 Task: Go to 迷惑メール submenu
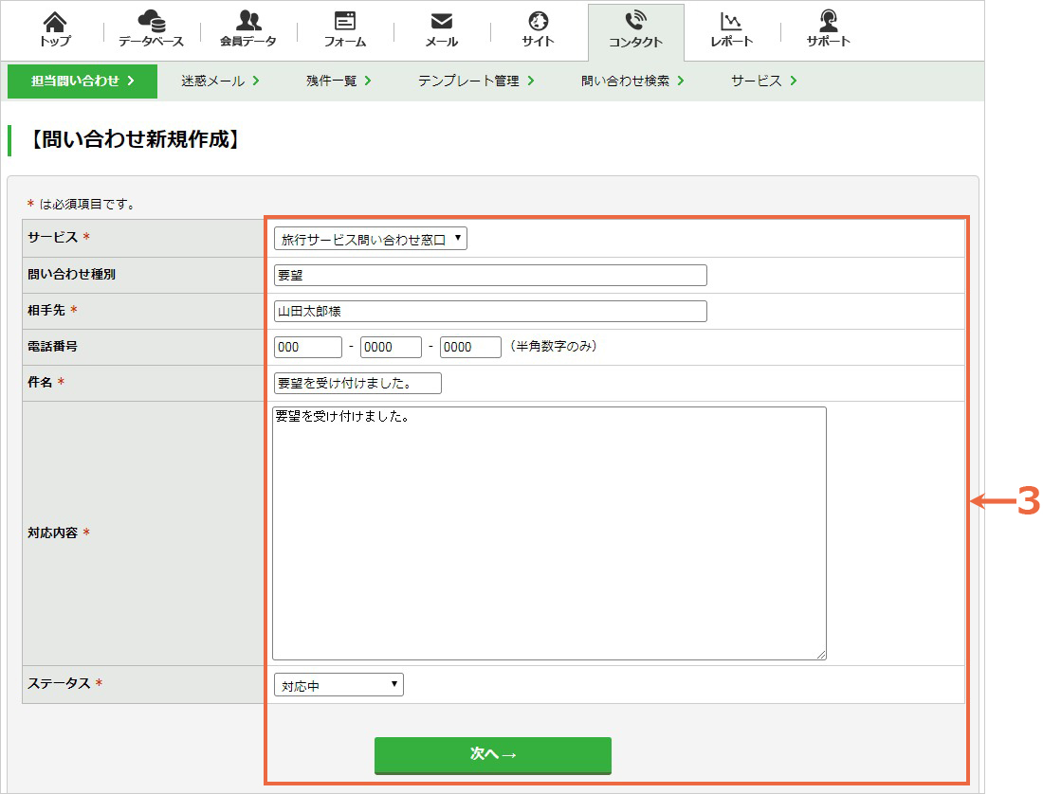tap(220, 81)
